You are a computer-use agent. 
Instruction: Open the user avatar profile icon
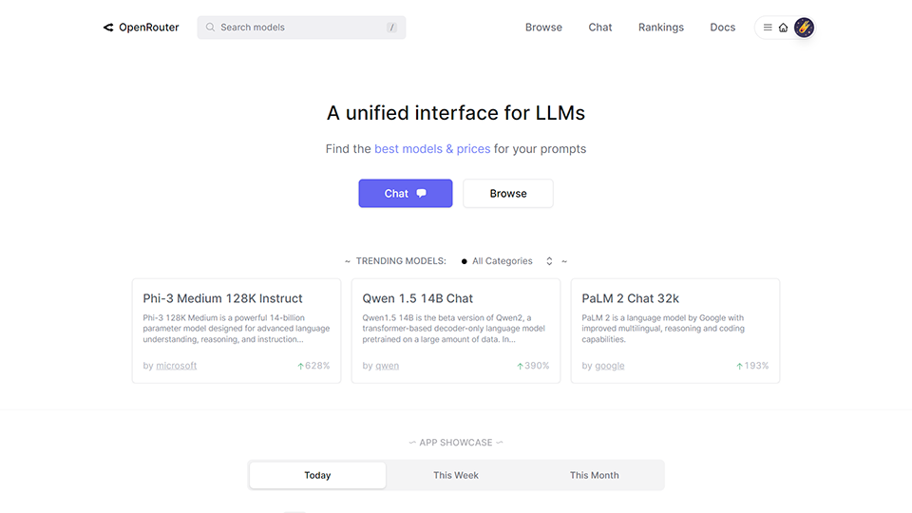[805, 28]
